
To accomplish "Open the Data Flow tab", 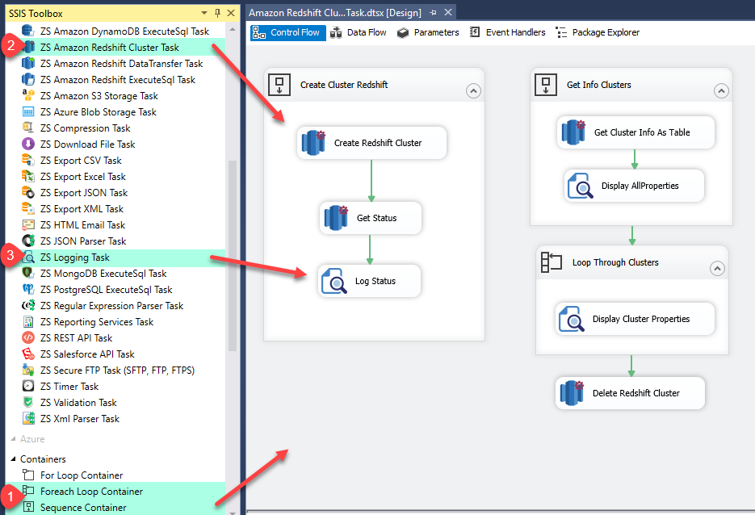I will 359,33.
